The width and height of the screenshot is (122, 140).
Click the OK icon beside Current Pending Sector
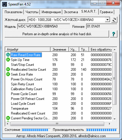[8, 118]
